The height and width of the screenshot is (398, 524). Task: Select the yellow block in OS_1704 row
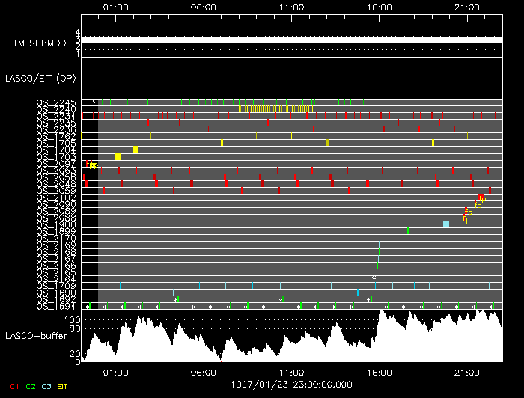135,150
